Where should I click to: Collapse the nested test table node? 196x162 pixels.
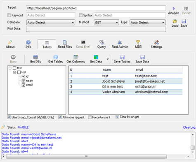tap(14, 72)
